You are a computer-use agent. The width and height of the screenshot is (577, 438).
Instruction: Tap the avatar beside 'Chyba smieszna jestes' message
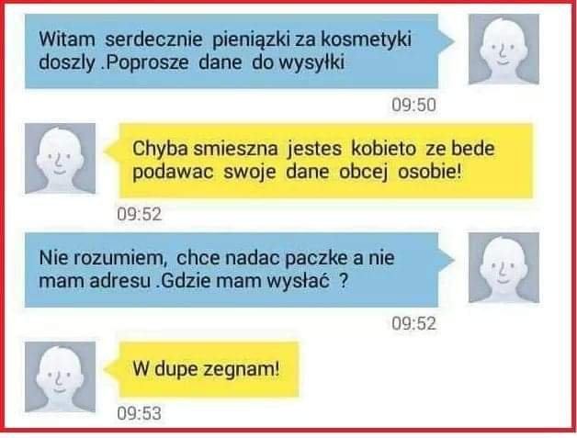61,159
